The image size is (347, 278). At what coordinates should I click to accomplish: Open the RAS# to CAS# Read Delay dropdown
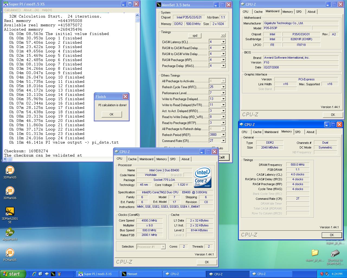coord(223,48)
